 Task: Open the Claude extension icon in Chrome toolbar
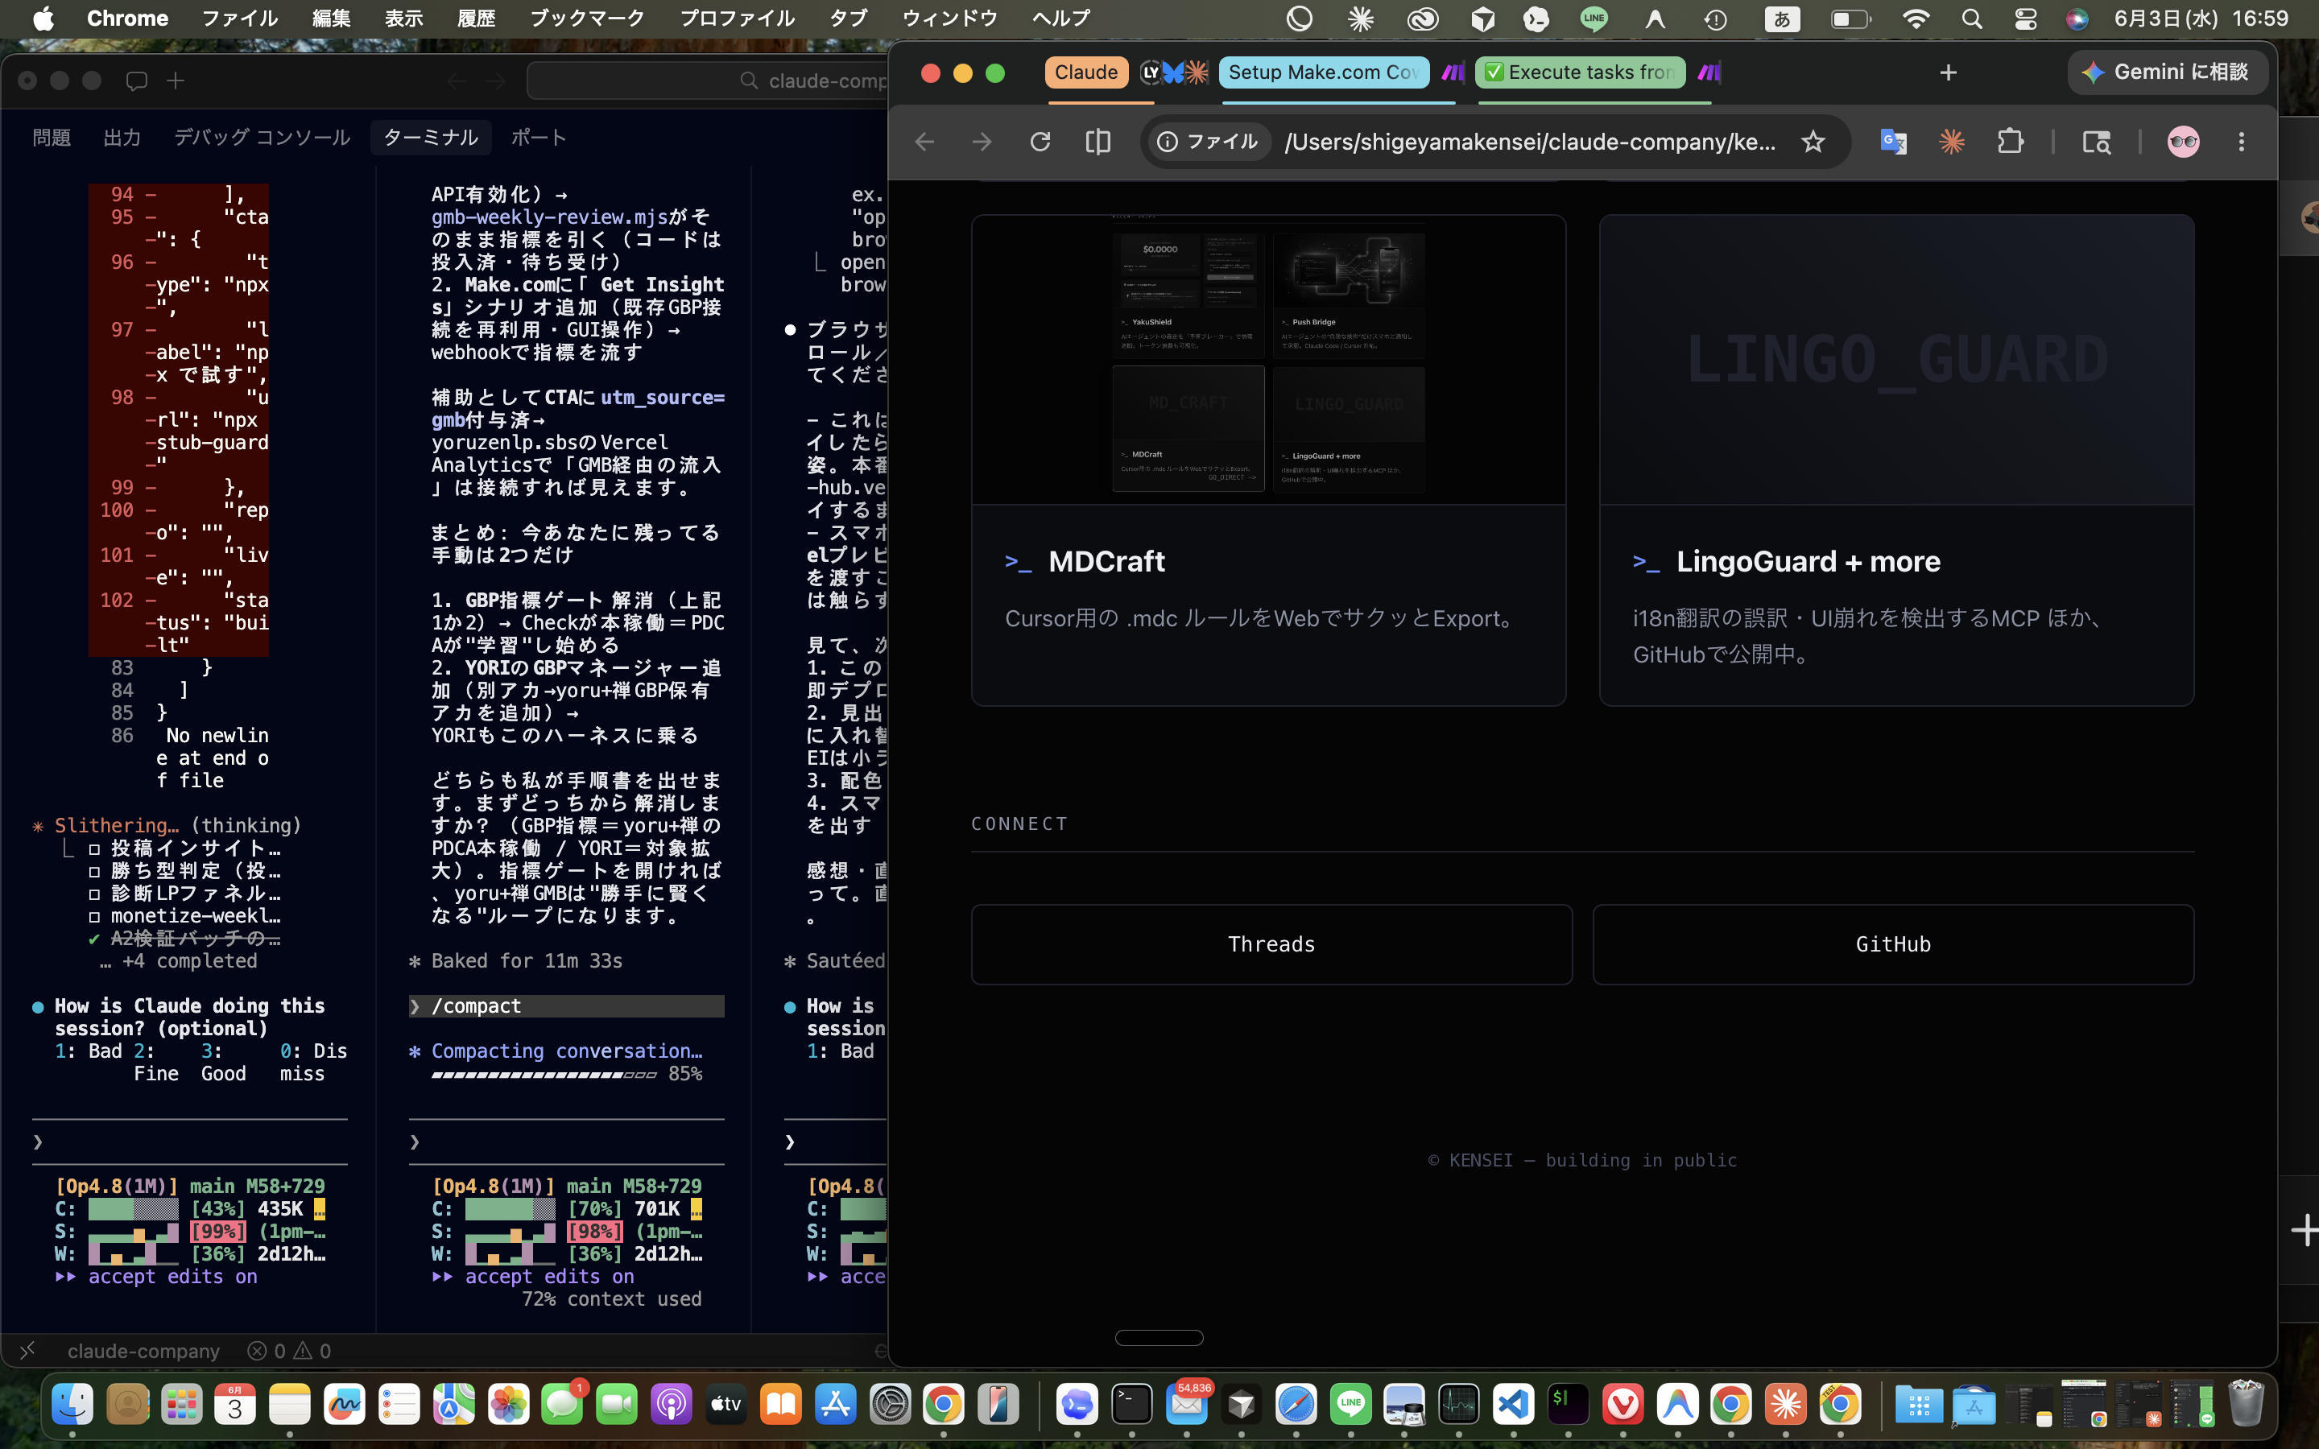(x=1952, y=142)
